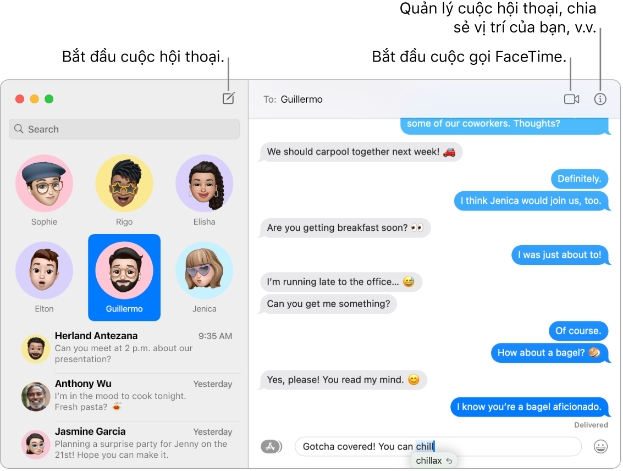Click the message text input field
This screenshot has width=623, height=471.
(438, 446)
